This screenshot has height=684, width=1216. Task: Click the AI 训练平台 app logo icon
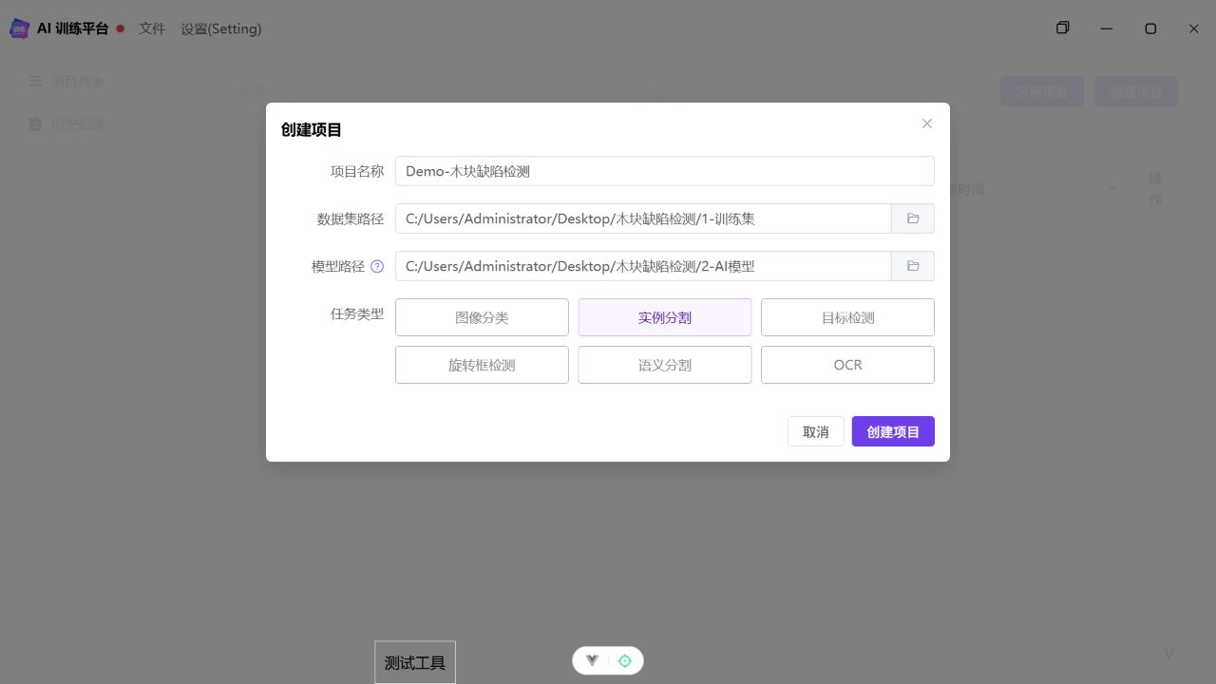click(20, 28)
